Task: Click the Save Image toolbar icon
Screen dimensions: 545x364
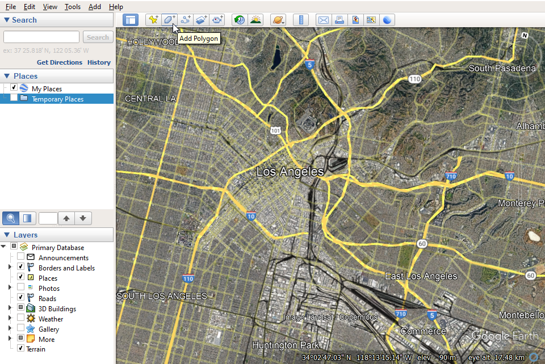Action: coord(355,20)
